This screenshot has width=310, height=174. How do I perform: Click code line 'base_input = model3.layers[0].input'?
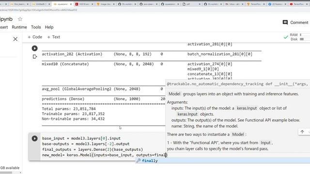click(81, 138)
